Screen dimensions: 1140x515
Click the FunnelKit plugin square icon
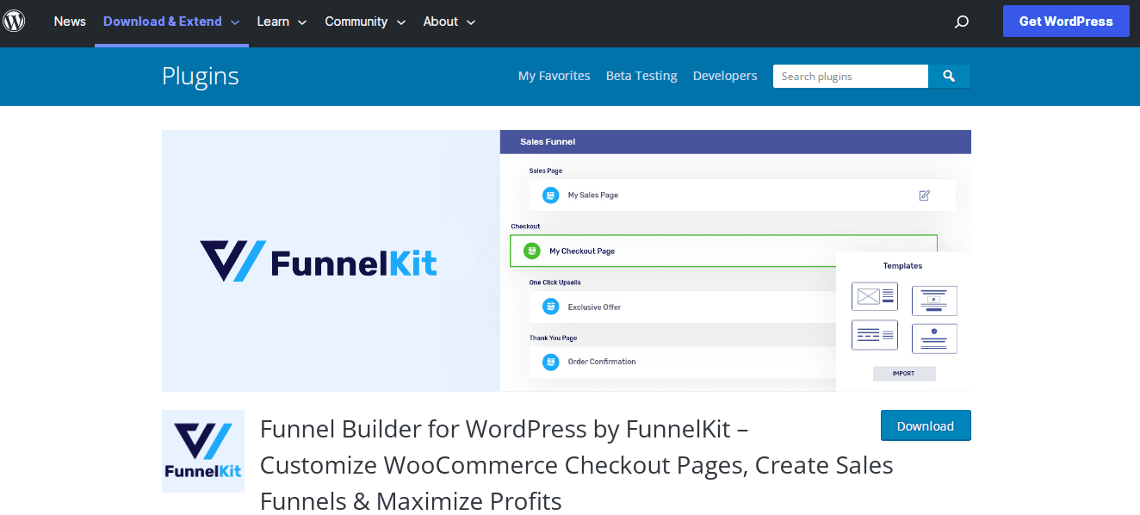point(203,451)
